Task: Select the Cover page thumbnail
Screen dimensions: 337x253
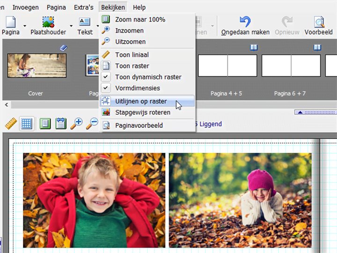Action: 37,66
